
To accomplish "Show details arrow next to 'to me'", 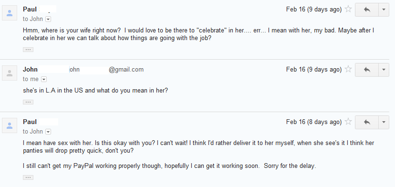I will 44,79.
